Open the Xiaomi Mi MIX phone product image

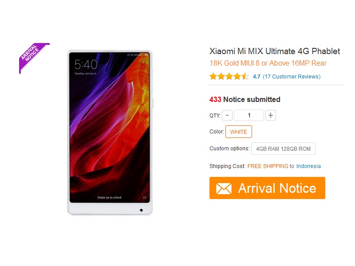110,133
